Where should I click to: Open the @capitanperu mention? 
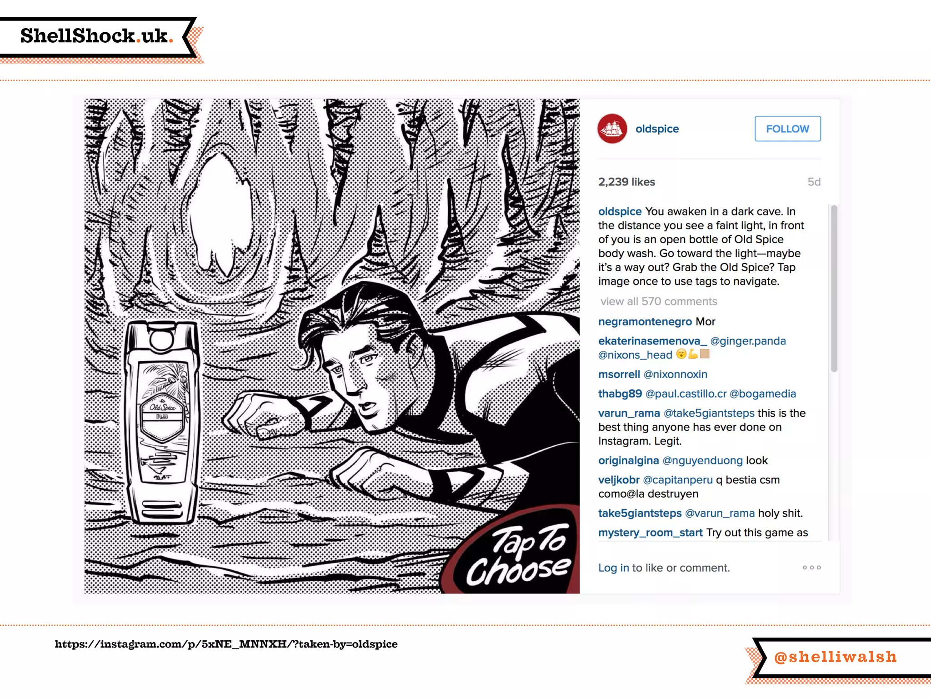pyautogui.click(x=678, y=480)
